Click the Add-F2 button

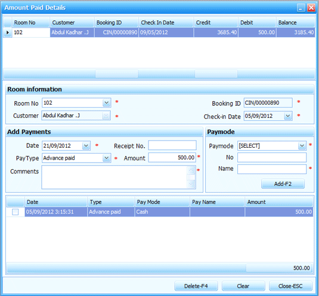coord(283,184)
